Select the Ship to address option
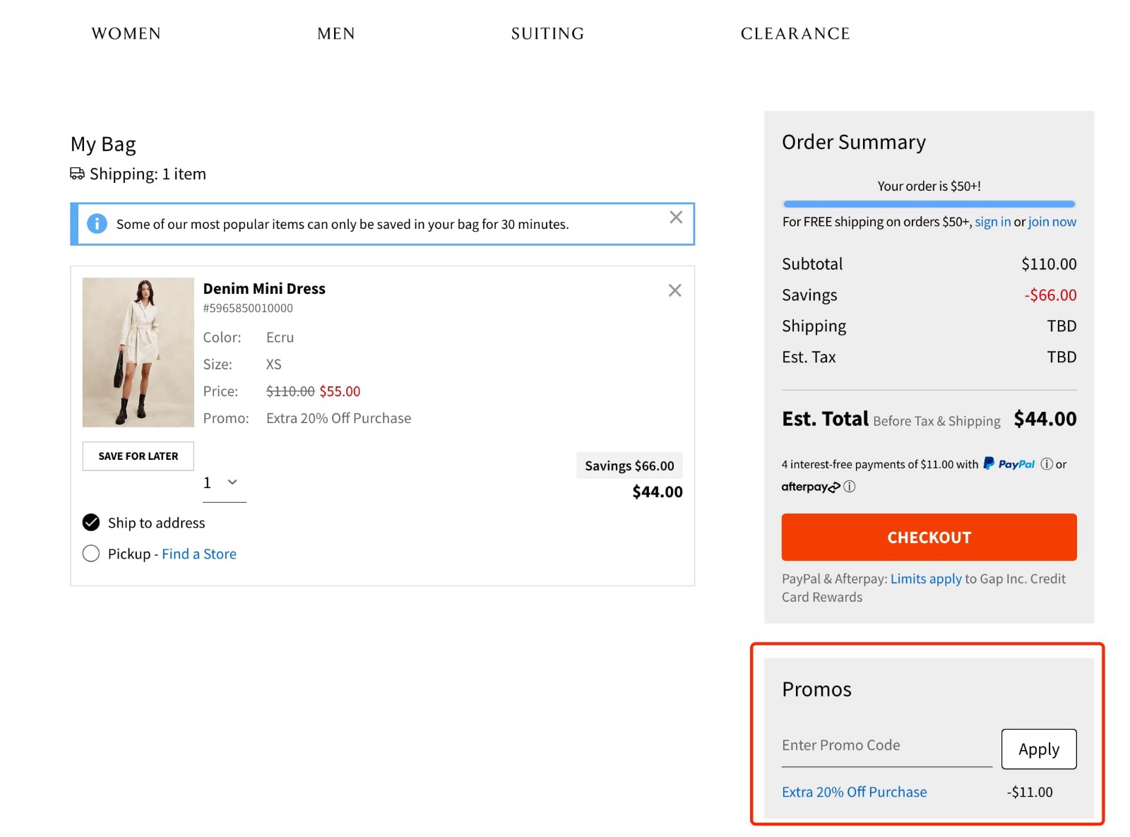Screen dimensions: 1130x837 coord(91,522)
